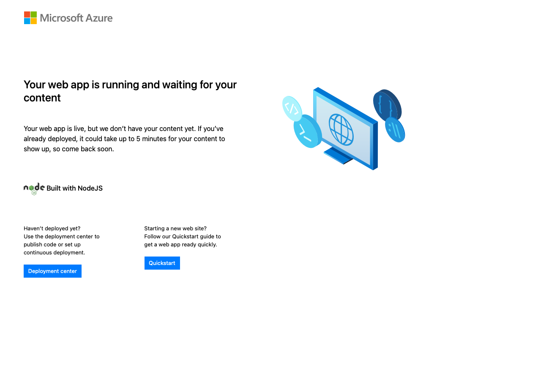Click the Node.js logo icon

(x=34, y=189)
